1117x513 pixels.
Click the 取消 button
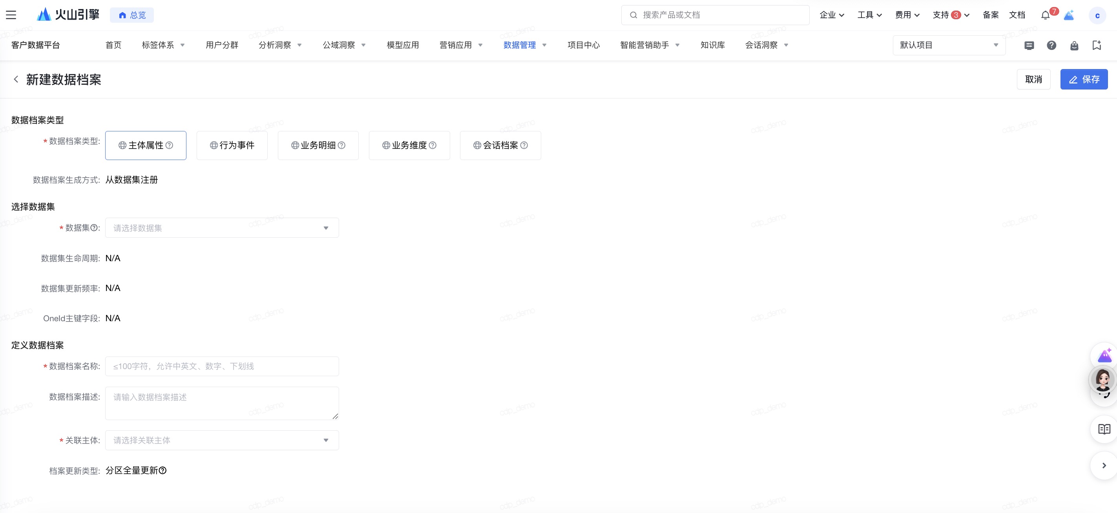[x=1033, y=79]
